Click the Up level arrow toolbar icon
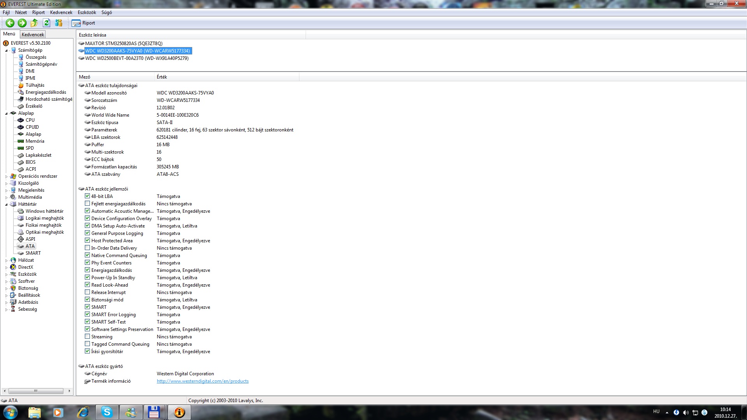This screenshot has height=420, width=747. click(34, 23)
